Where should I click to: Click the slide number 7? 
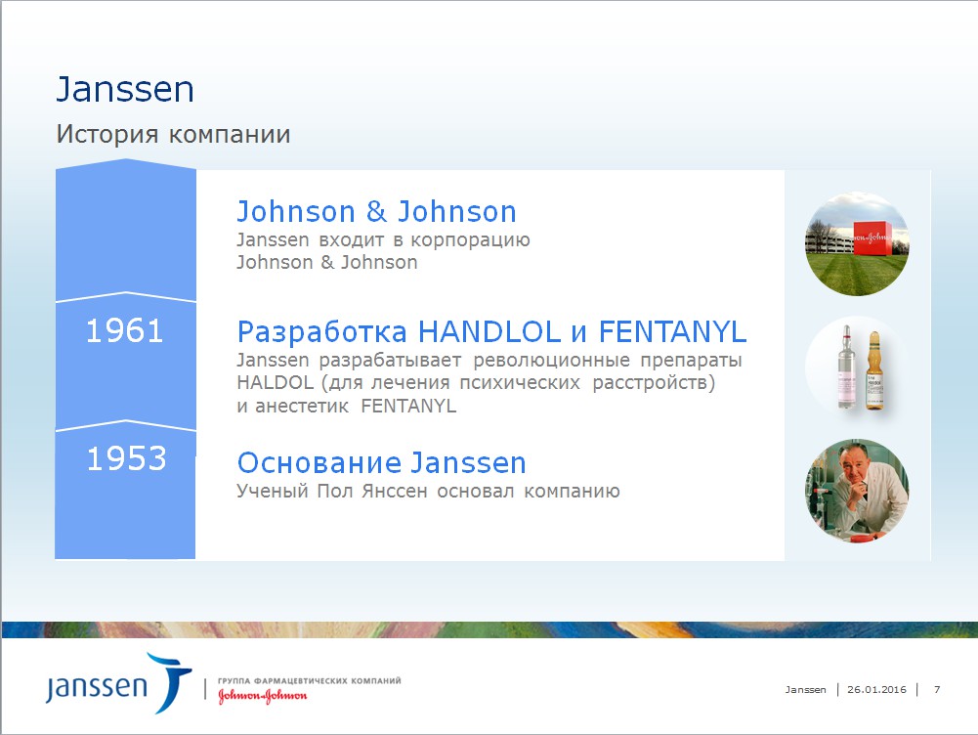click(x=937, y=689)
